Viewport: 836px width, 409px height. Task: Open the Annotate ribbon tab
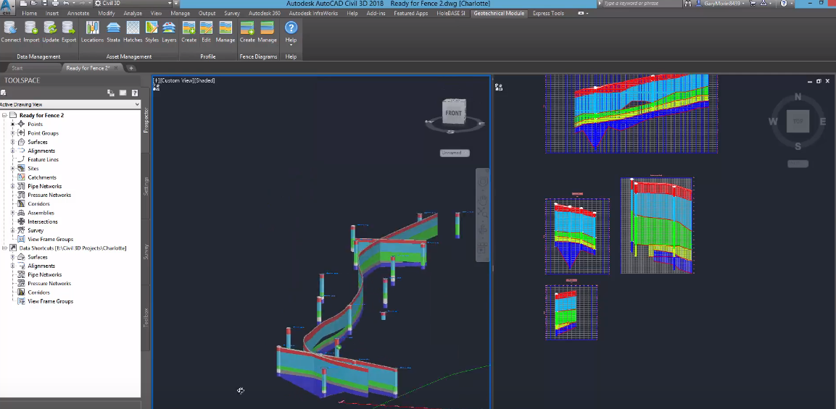(x=78, y=13)
